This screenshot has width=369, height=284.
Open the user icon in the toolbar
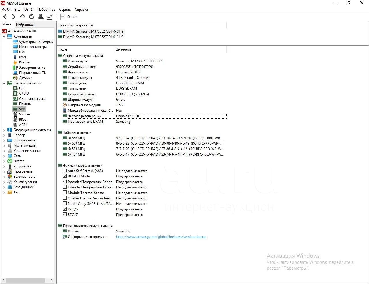pyautogui.click(x=41, y=17)
